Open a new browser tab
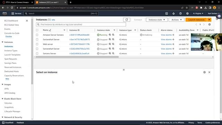Image resolution: width=222 pixels, height=125 pixels. click(x=70, y=2)
